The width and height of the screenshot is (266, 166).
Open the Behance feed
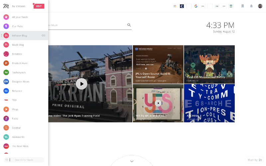point(24,91)
